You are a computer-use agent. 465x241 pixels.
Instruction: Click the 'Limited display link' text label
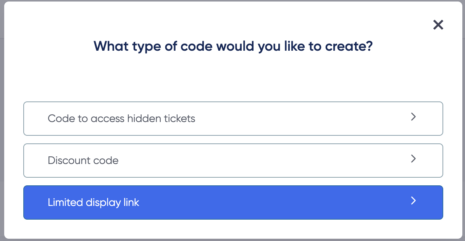94,202
